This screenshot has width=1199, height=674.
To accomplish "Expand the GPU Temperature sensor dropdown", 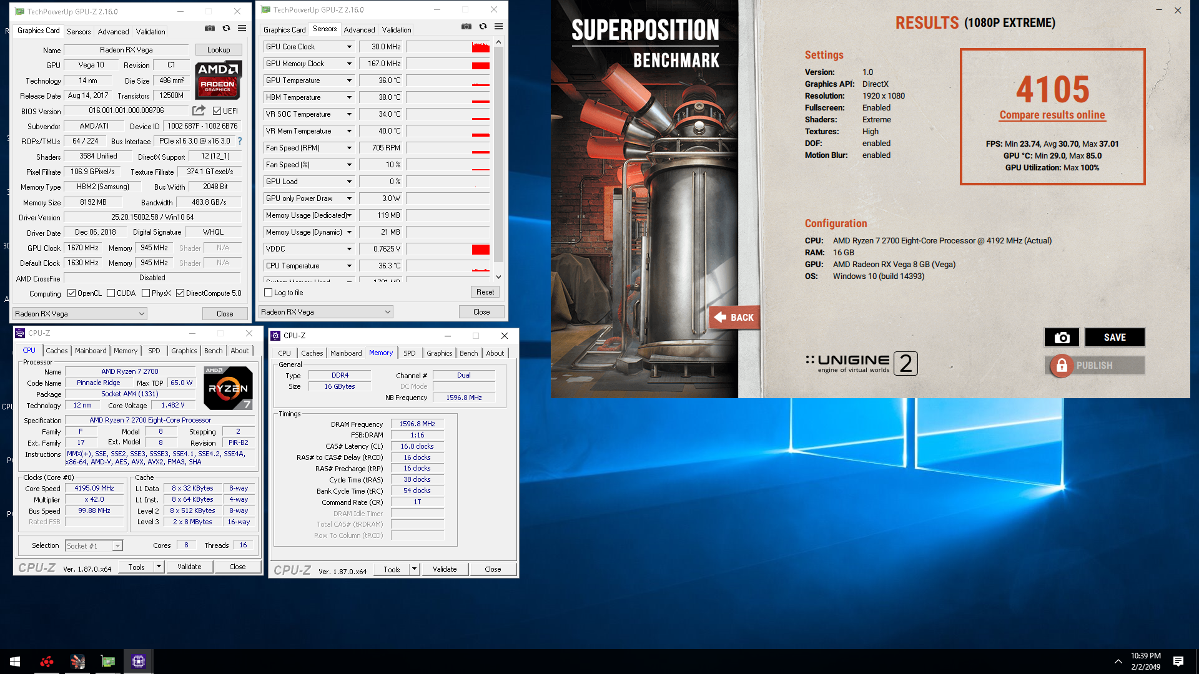I will coord(349,81).
